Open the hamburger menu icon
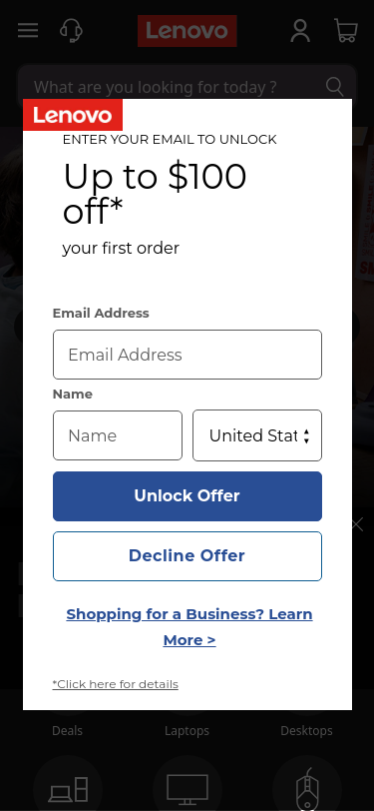Screen dimensions: 374x811 28,31
